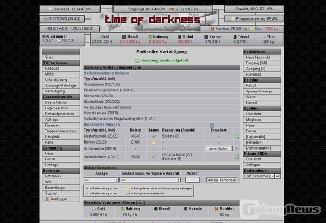This screenshot has width=326, height=223.
Task: Open Lagerbestände overview
Action: pos(61,108)
